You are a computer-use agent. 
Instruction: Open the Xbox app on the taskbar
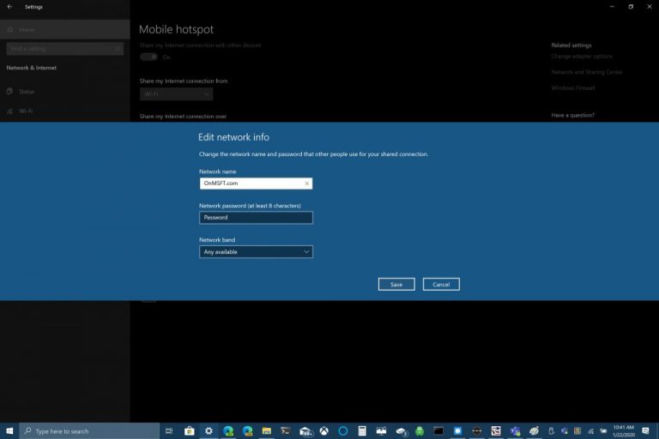(323, 430)
